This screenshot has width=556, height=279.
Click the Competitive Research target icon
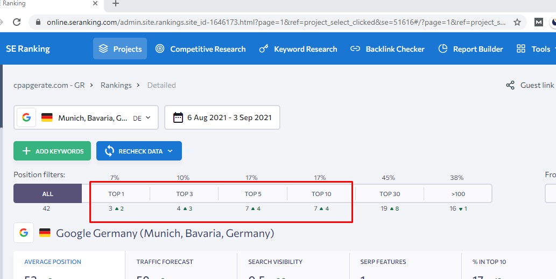(x=160, y=49)
